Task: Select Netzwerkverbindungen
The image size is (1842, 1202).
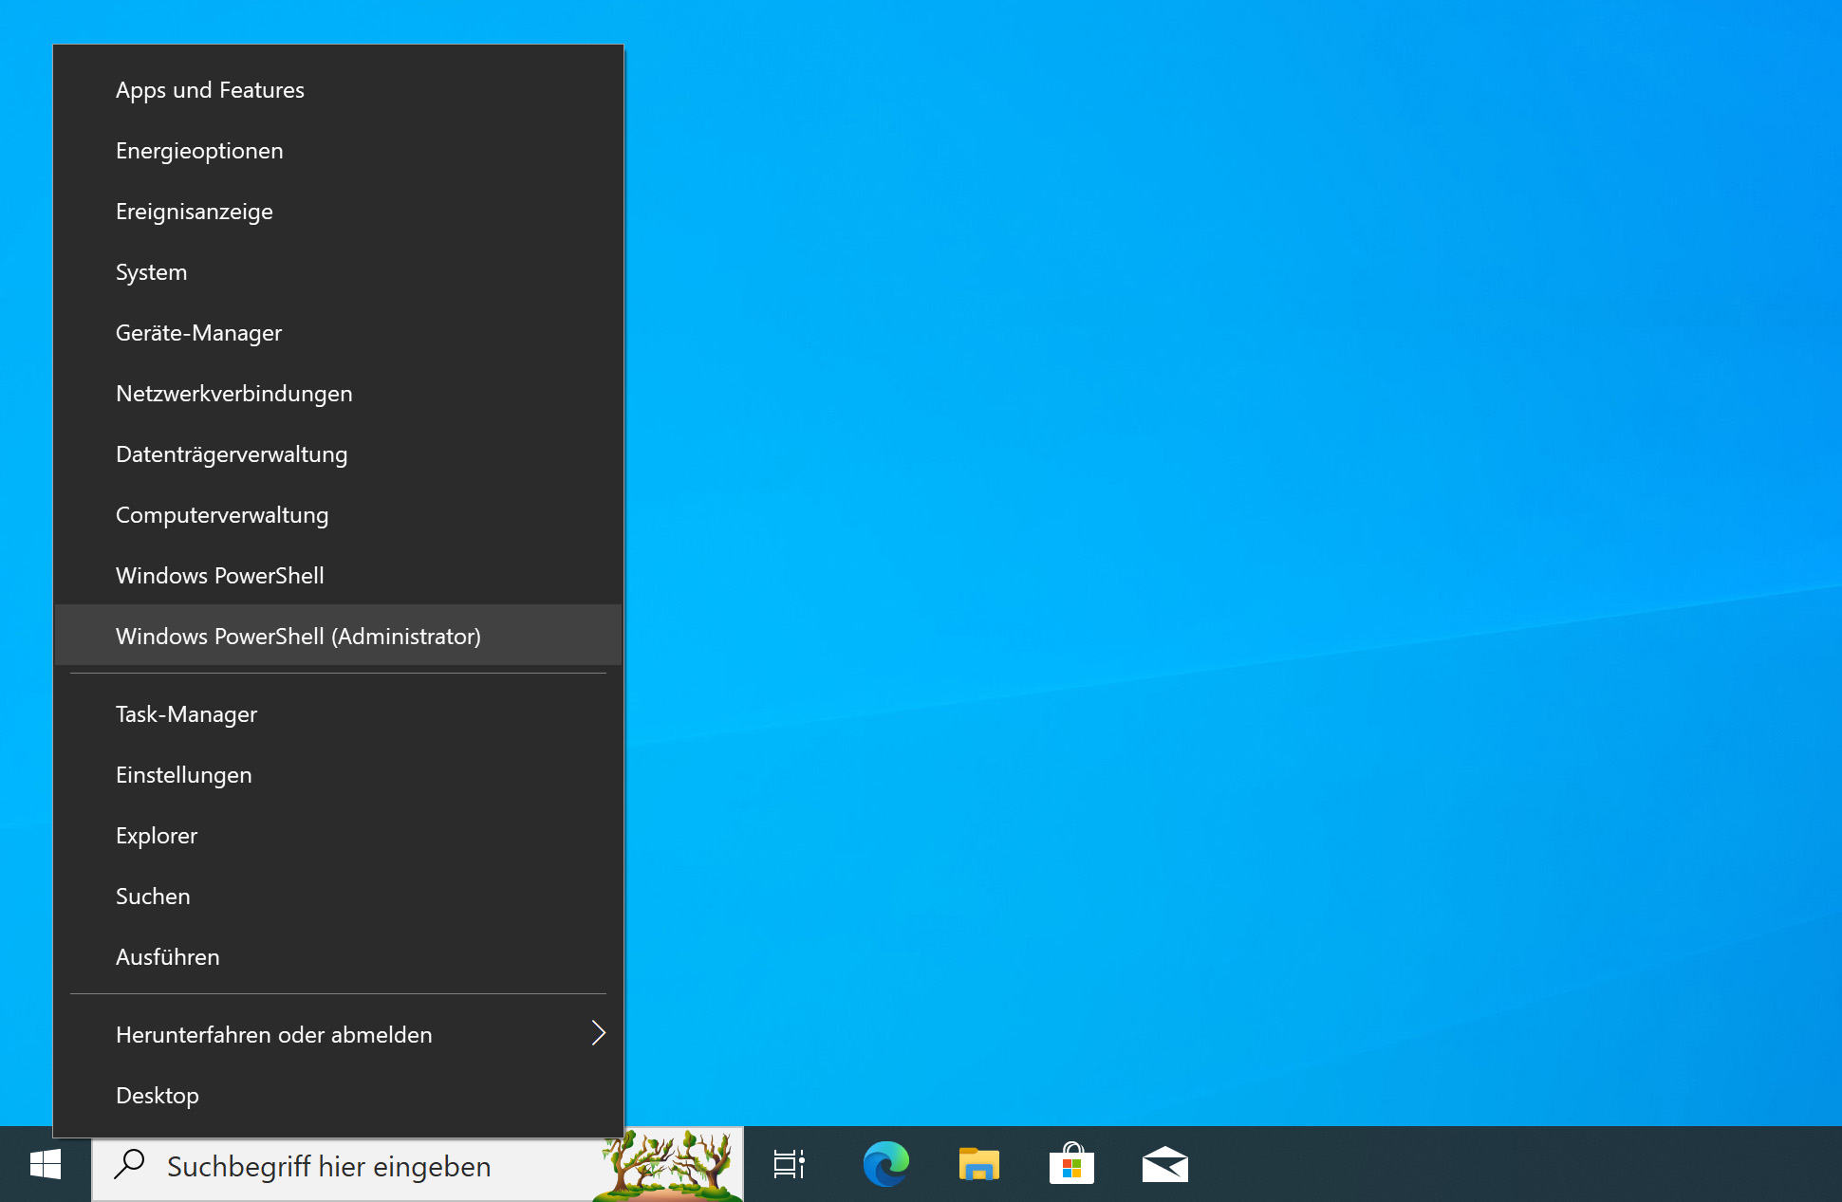Action: 338,394
